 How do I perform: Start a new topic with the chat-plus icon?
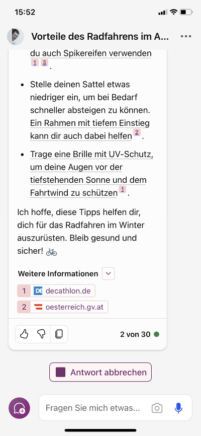coord(20,408)
